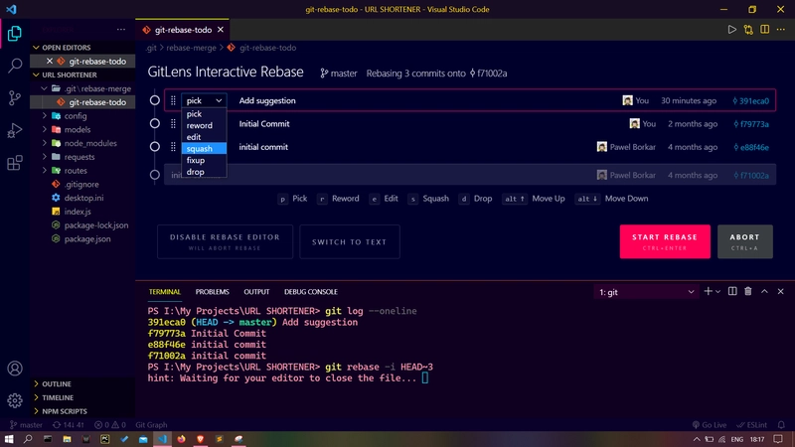
Task: Open Git Graph from status bar
Action: coord(151,425)
